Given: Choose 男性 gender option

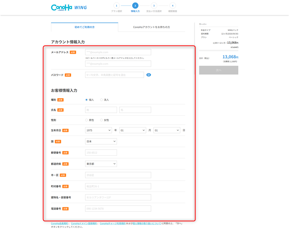Looking at the screenshot, I should [x=87, y=120].
